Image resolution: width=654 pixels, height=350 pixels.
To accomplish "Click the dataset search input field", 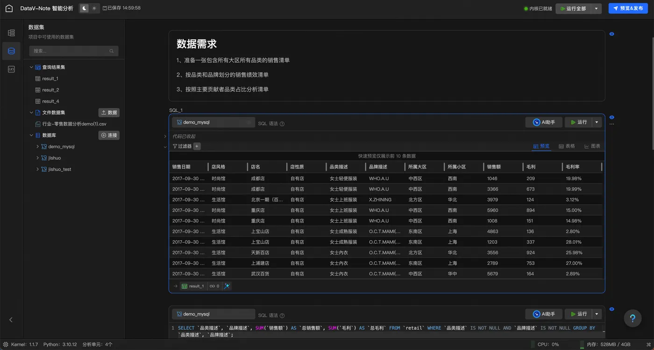I will pyautogui.click(x=74, y=51).
